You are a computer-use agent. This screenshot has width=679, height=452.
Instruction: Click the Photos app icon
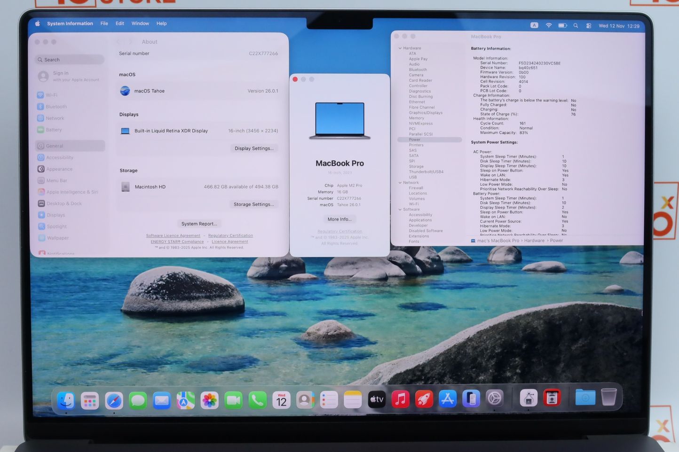[x=209, y=400]
